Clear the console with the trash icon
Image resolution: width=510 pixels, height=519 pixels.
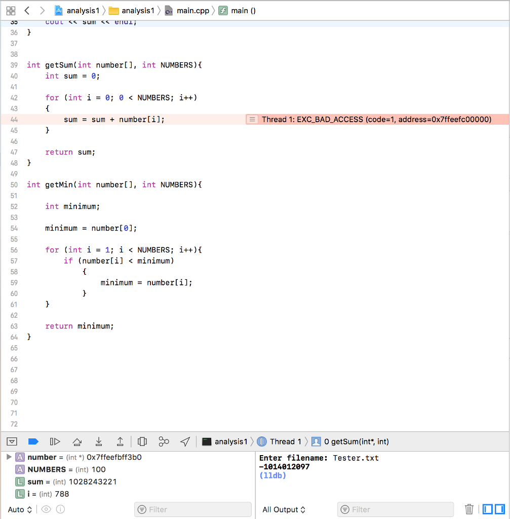coord(469,509)
